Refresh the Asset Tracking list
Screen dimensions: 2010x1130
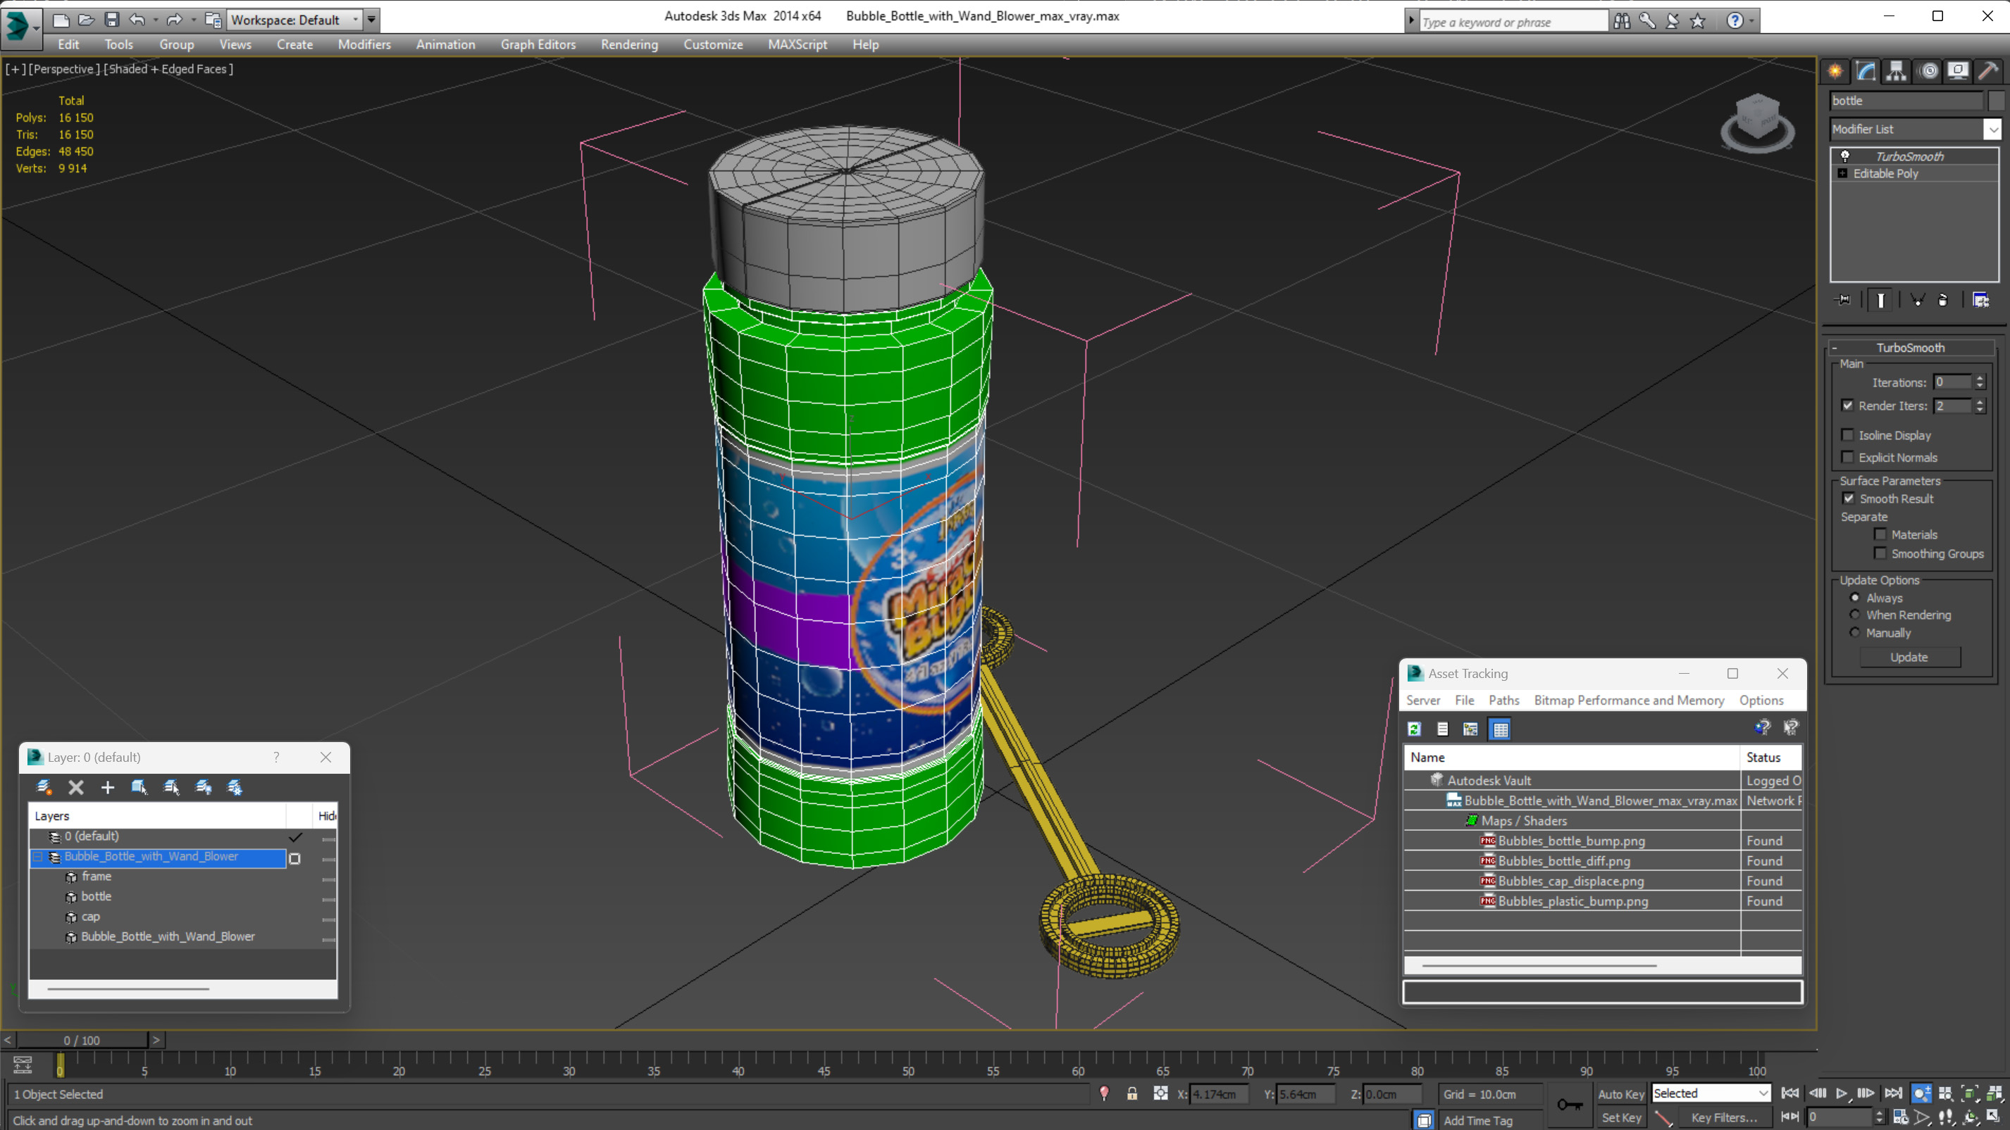click(1414, 729)
